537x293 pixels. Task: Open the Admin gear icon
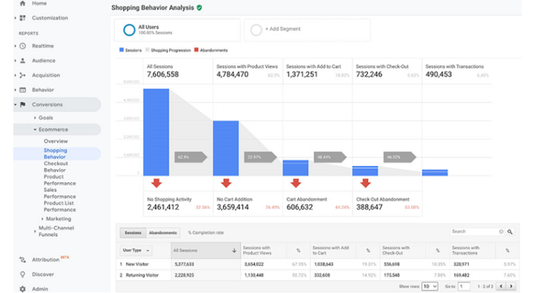point(22,289)
